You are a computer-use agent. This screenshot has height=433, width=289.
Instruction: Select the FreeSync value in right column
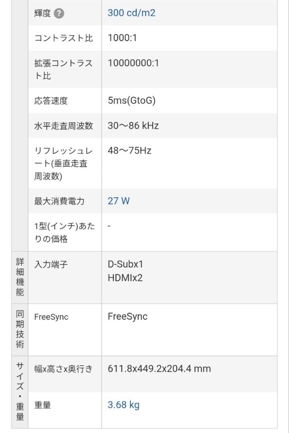[x=127, y=317]
